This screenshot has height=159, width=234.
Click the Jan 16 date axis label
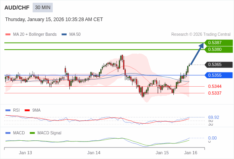(191, 153)
